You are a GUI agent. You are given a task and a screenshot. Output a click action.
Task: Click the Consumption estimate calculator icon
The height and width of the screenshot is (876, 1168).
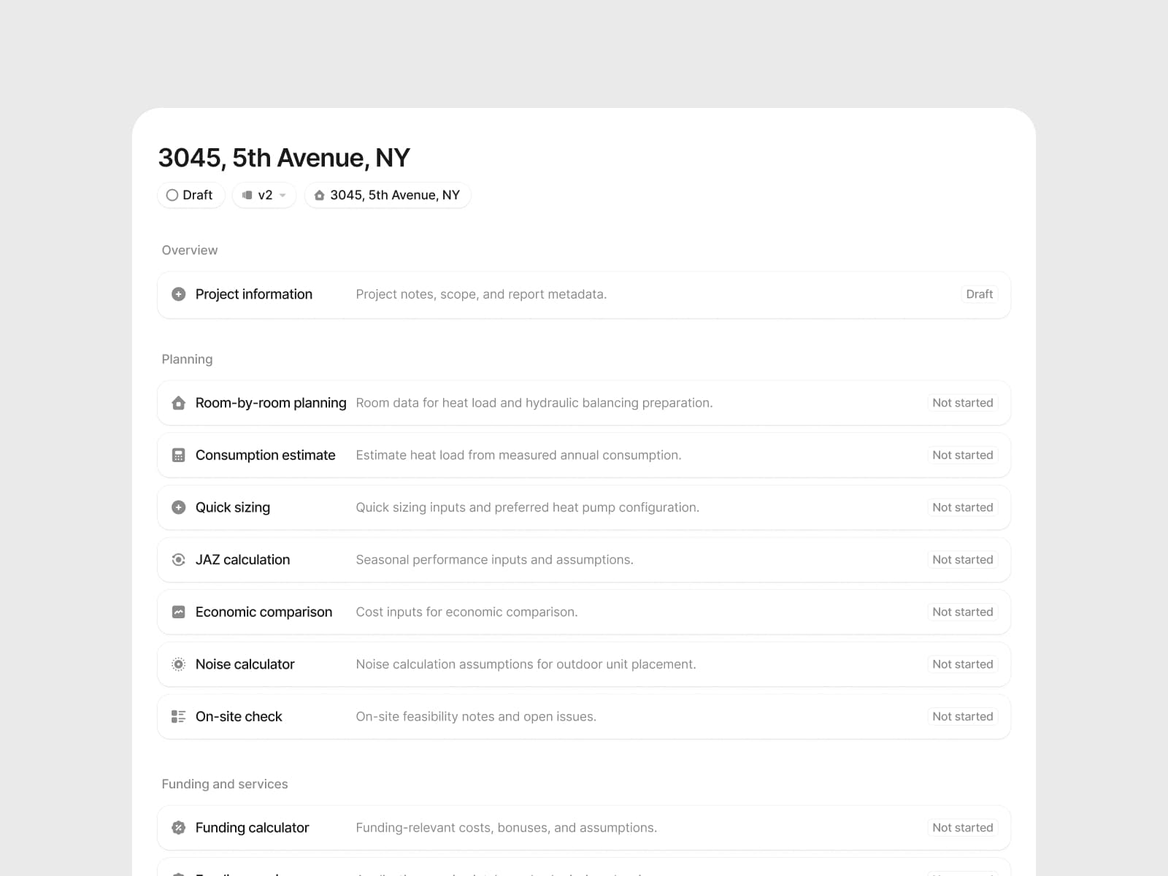click(x=178, y=456)
